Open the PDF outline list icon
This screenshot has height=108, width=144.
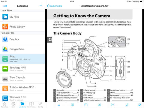click(59, 105)
